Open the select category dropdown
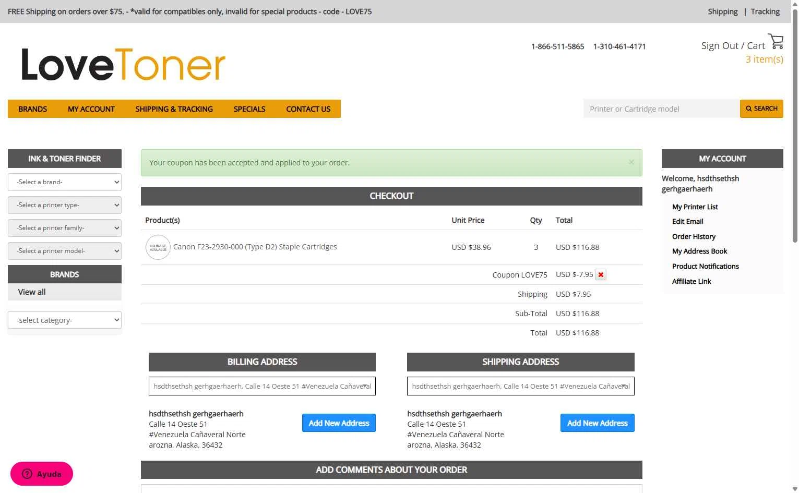799x493 pixels. tap(65, 320)
